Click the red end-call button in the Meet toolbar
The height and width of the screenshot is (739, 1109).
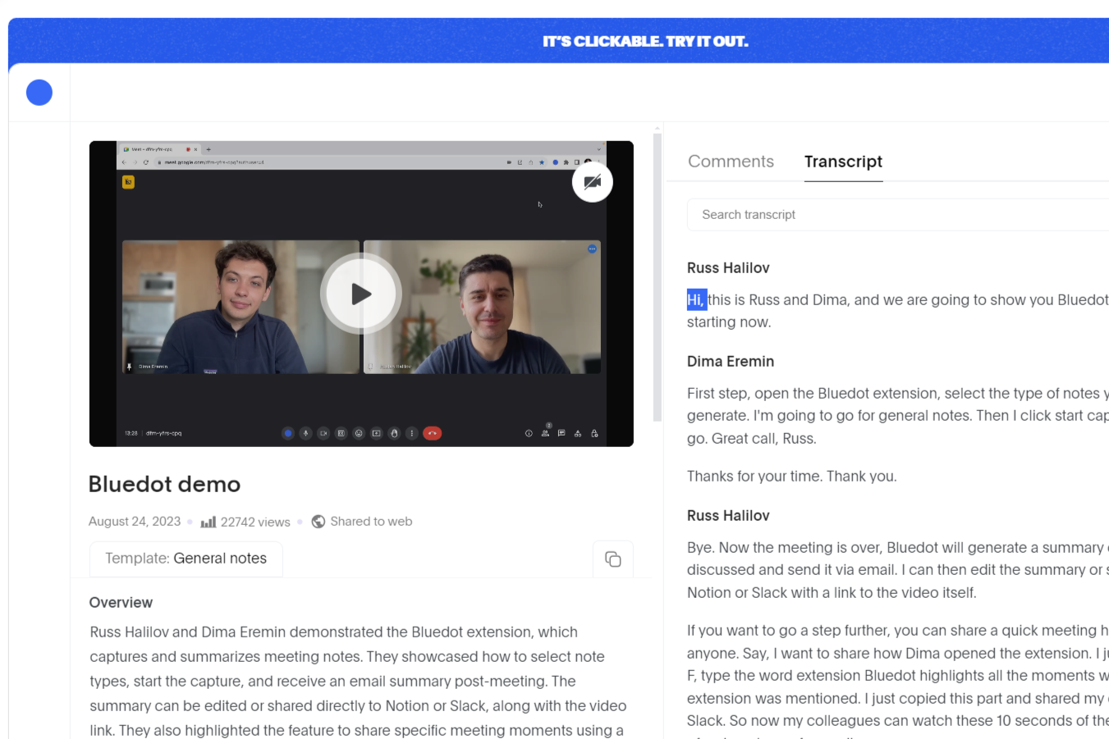[433, 433]
